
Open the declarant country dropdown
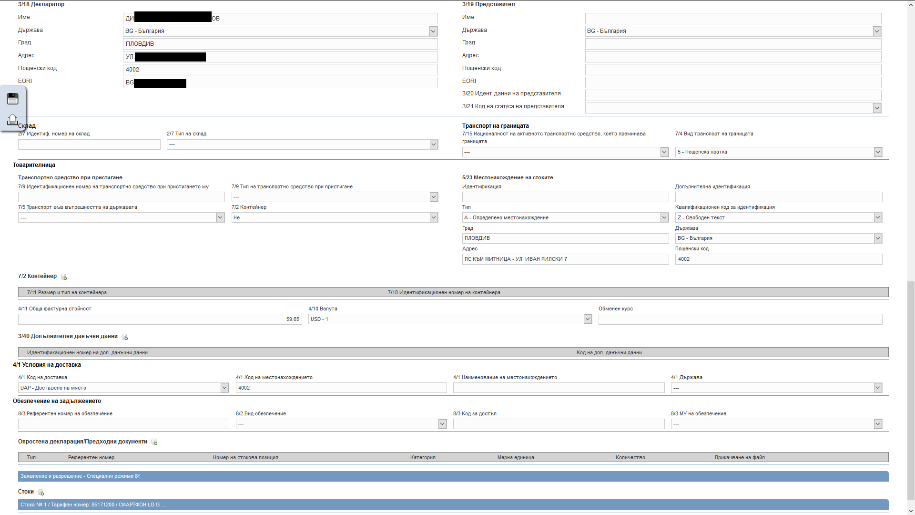[433, 31]
